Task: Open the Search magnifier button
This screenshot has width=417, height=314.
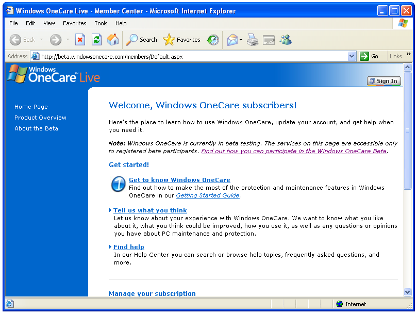Action: pyautogui.click(x=141, y=40)
